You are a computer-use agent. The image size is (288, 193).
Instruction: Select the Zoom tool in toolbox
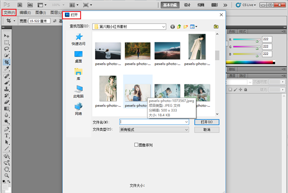coord(7,176)
